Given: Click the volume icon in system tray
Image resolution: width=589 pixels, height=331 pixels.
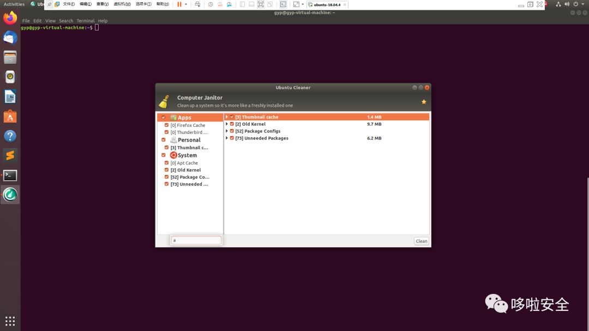Looking at the screenshot, I should click(x=567, y=4).
